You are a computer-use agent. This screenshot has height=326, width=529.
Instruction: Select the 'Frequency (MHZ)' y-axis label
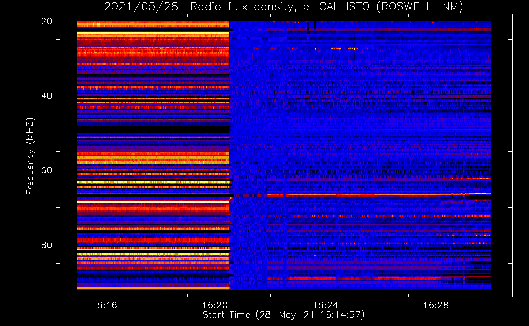[x=30, y=156]
